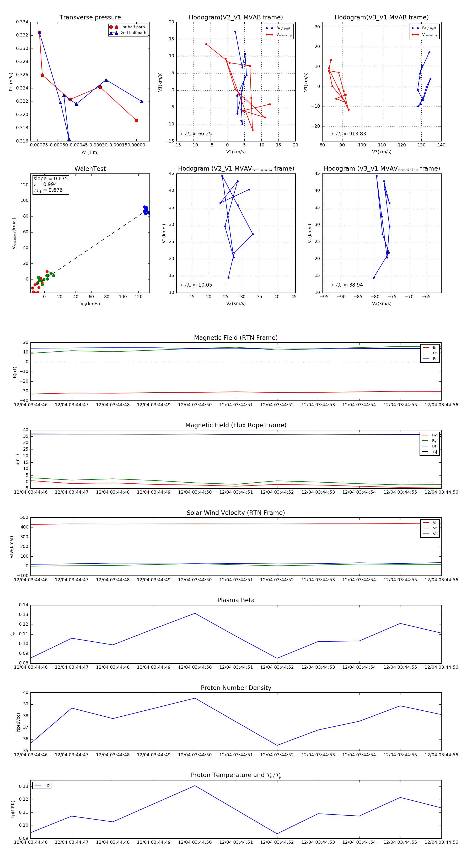
Task: Click 'Hodogram(V2_V1 MVAB frame)' title
Action: [236, 18]
